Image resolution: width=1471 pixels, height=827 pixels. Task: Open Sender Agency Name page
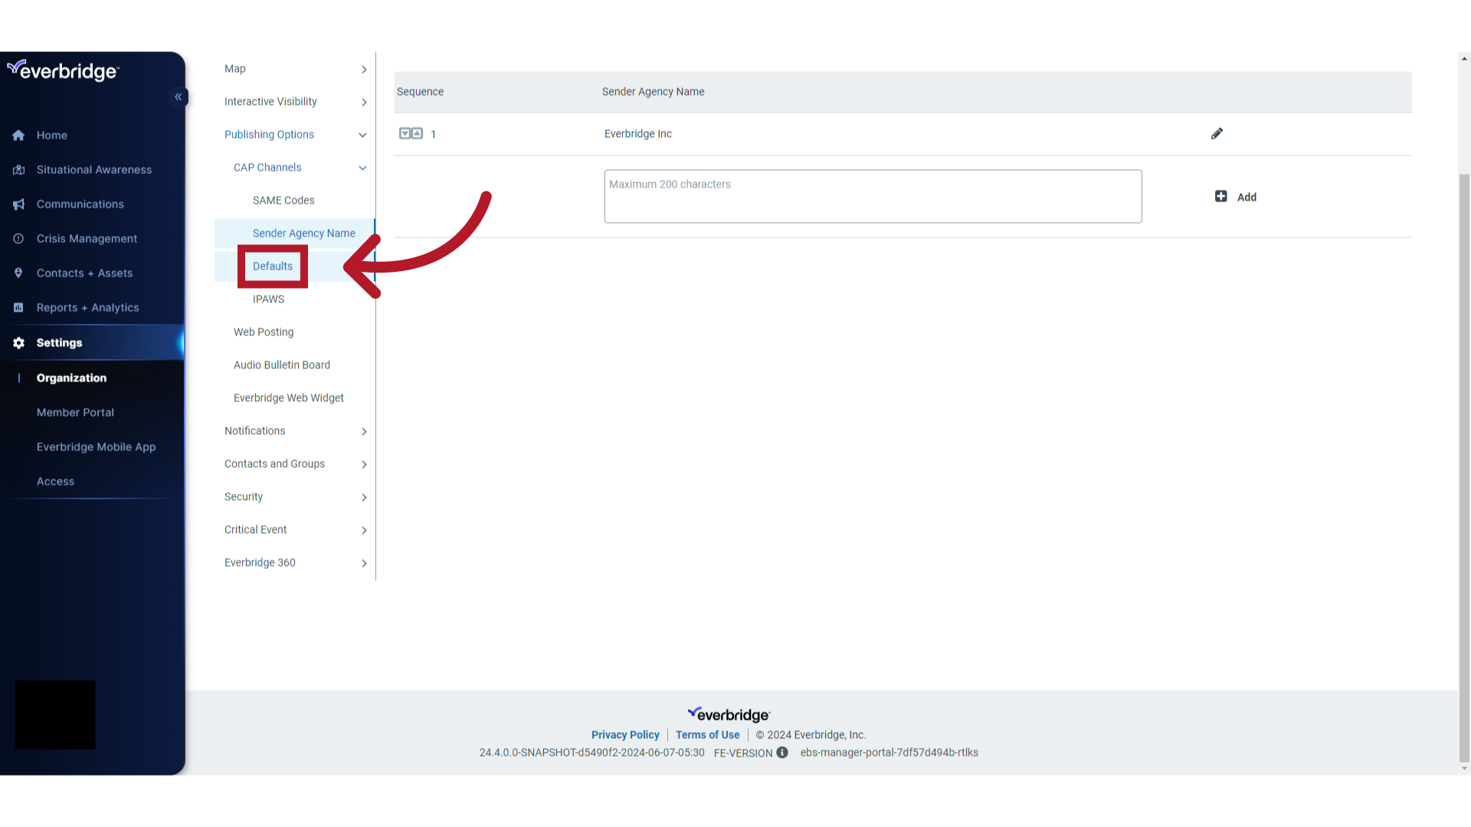click(x=304, y=234)
